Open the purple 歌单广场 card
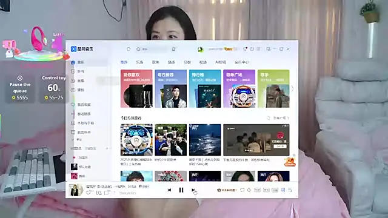Viewport: 388px width, 218px height. [x=239, y=88]
